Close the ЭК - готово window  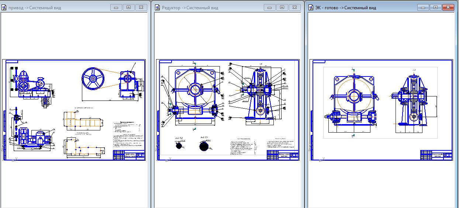pos(448,7)
